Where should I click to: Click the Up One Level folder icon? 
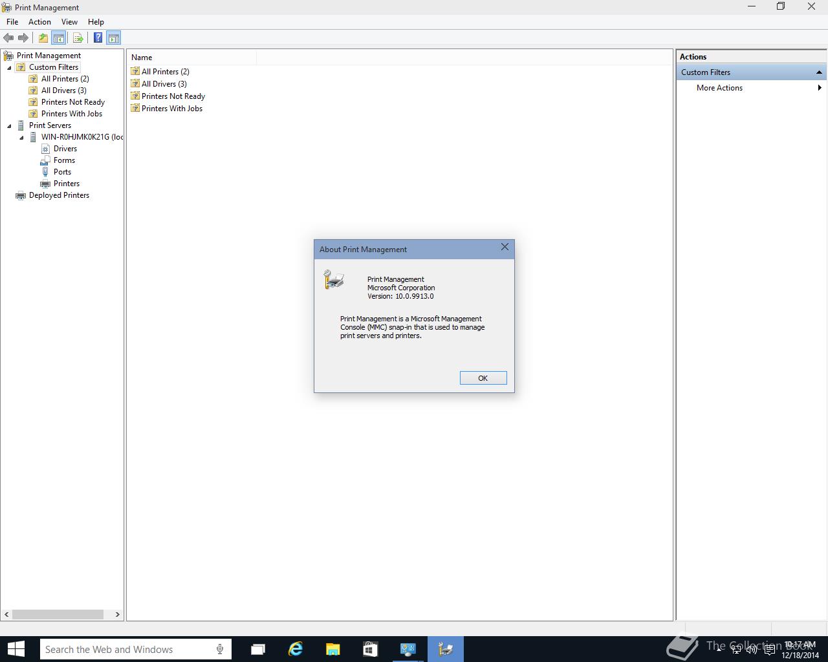[43, 37]
